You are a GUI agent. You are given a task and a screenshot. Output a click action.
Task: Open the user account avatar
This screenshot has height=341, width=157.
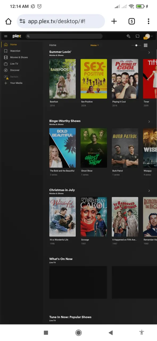point(147,36)
